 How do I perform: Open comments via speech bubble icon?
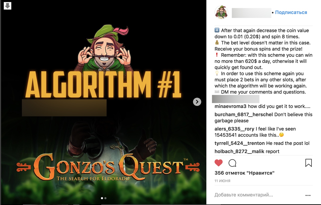tap(232, 163)
